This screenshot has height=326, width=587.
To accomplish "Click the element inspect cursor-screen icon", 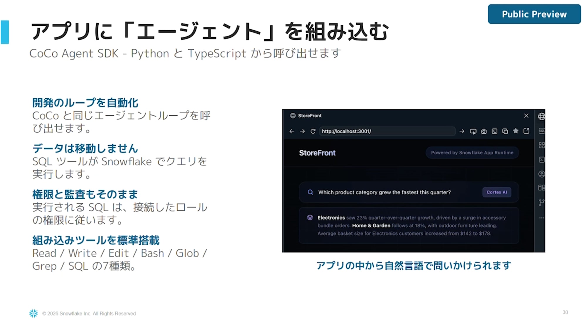I will (x=473, y=131).
